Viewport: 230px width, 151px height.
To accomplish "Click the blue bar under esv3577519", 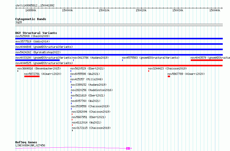I will pos(119,44).
